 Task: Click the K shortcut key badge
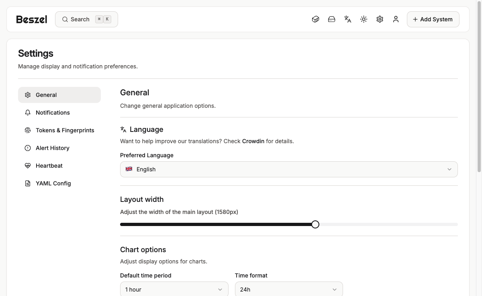point(107,19)
